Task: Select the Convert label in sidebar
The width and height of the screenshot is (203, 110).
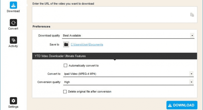Action: pyautogui.click(x=13, y=29)
